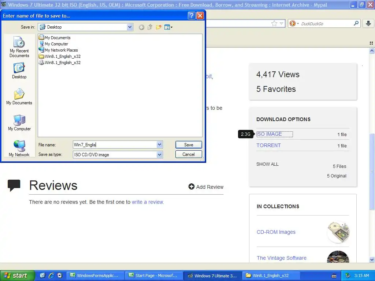Click the on-screen keyboard tray icon
The height and width of the screenshot is (281, 375).
334,276
